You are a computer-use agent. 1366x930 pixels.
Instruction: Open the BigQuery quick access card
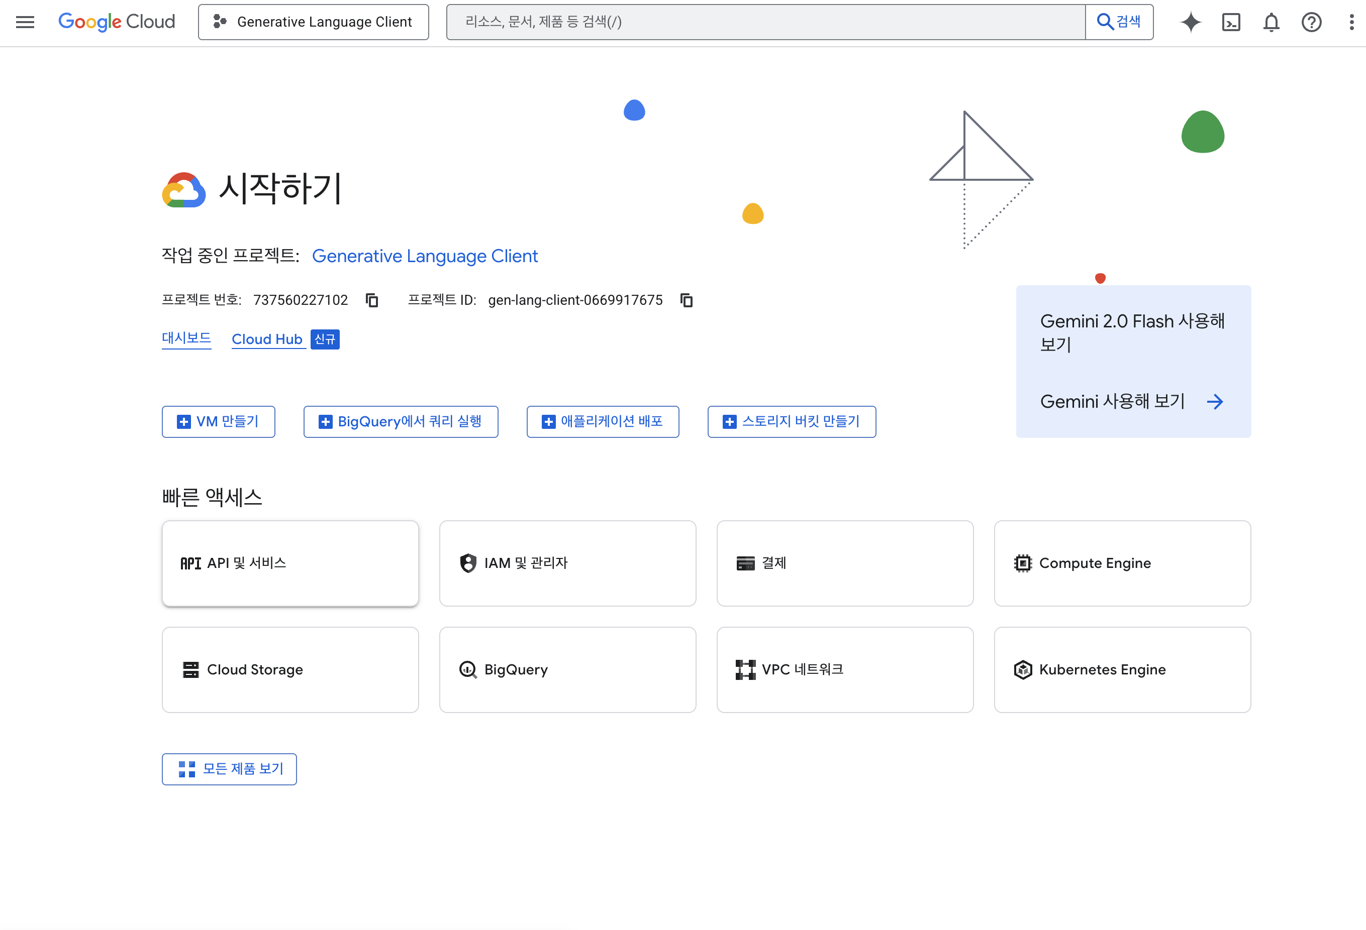[568, 670]
